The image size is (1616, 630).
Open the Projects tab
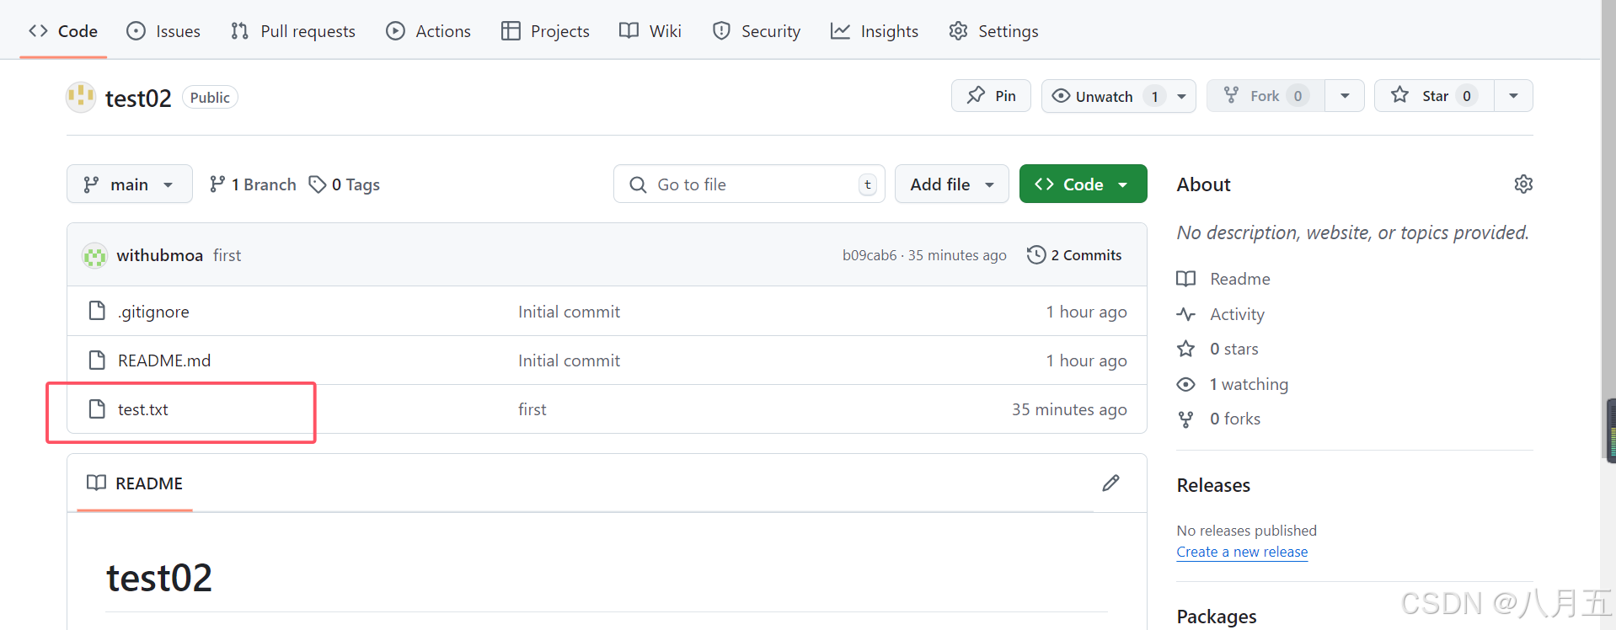545,31
